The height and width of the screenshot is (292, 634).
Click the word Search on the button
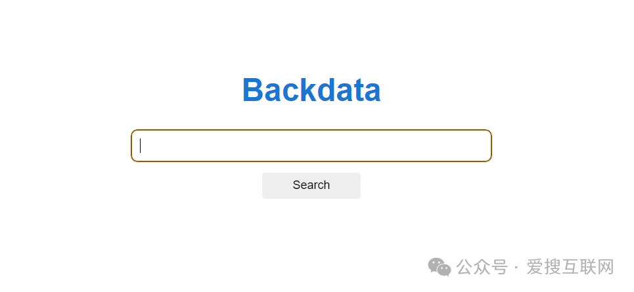click(311, 185)
